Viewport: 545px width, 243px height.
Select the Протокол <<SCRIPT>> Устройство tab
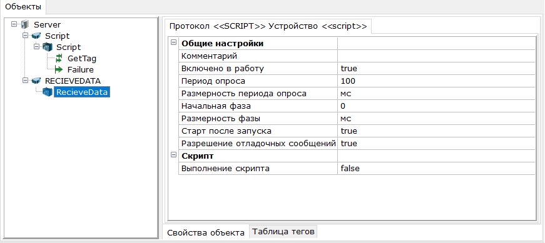tap(268, 26)
